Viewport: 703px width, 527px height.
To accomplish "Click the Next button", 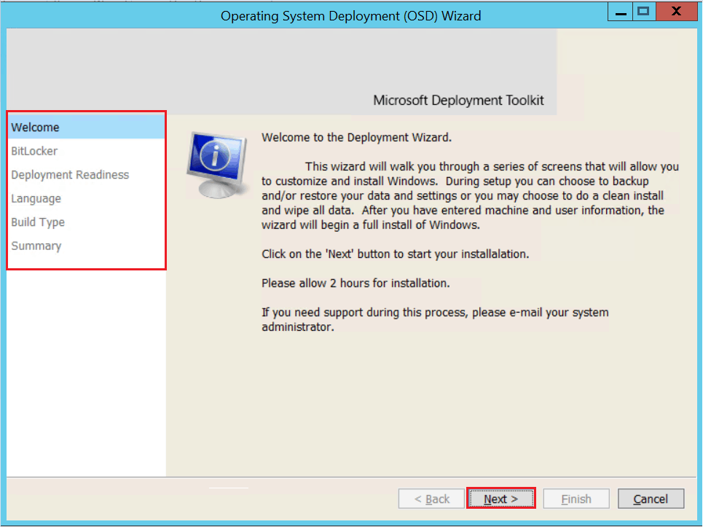I will [x=500, y=499].
